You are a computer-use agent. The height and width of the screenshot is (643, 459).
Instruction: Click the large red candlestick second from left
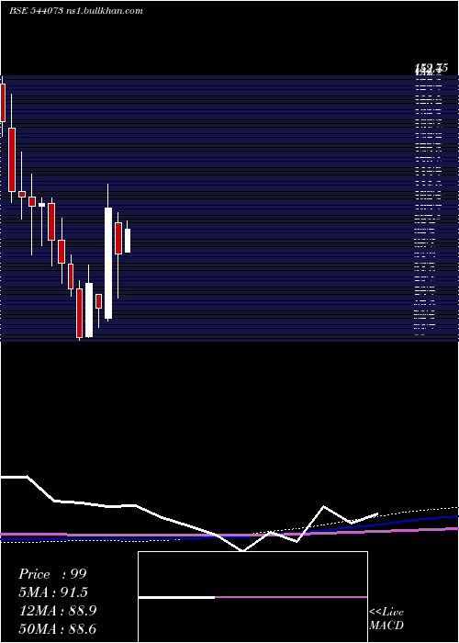[12, 160]
